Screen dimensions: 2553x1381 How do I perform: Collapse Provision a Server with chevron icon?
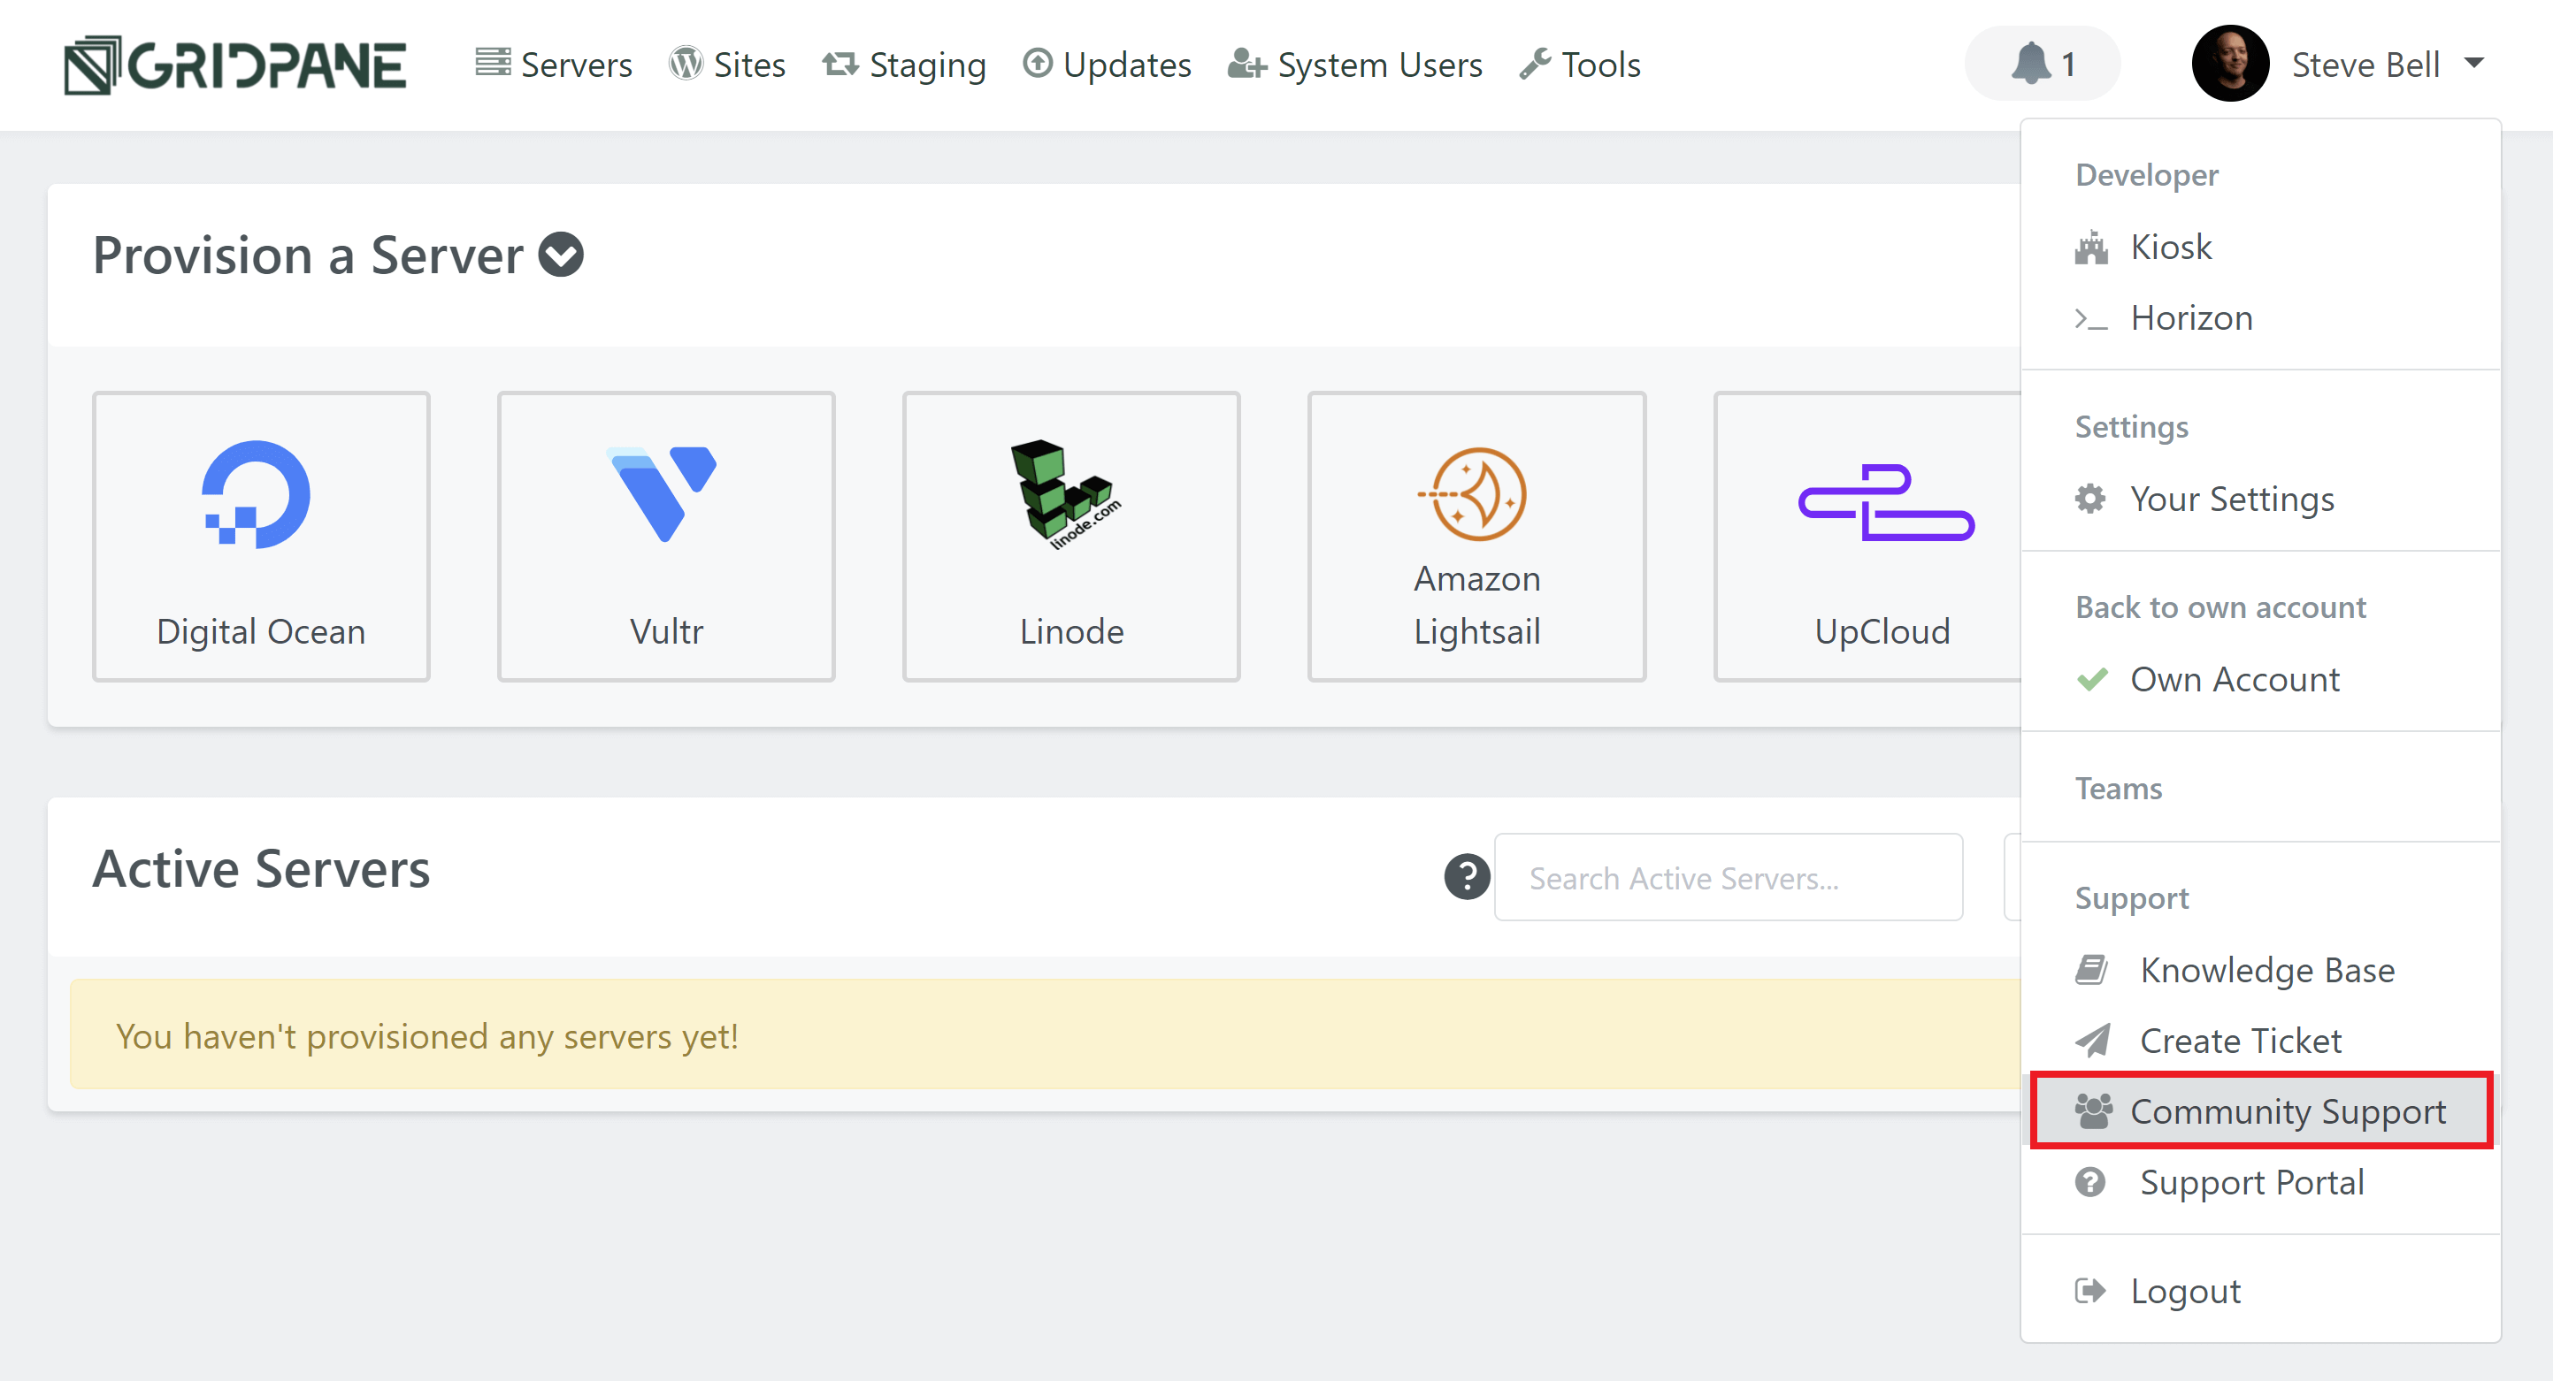561,255
